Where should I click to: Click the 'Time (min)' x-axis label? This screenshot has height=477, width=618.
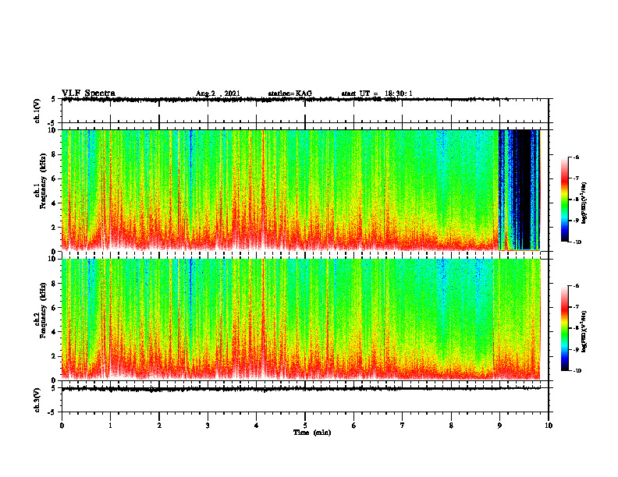coord(312,432)
